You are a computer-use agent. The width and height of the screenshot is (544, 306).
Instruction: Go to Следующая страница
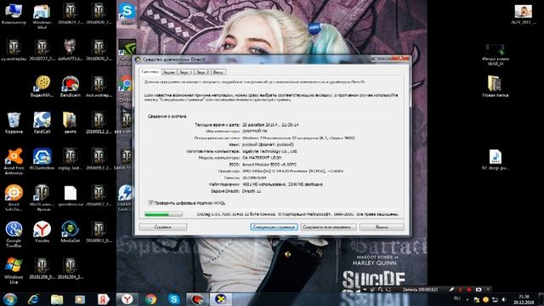(274, 227)
